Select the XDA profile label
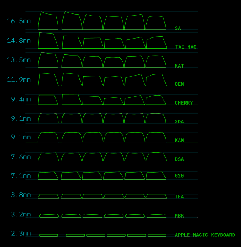This screenshot has height=247, width=241. (x=179, y=122)
